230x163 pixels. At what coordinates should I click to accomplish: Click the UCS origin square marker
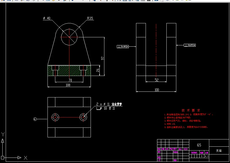click(x=3, y=158)
